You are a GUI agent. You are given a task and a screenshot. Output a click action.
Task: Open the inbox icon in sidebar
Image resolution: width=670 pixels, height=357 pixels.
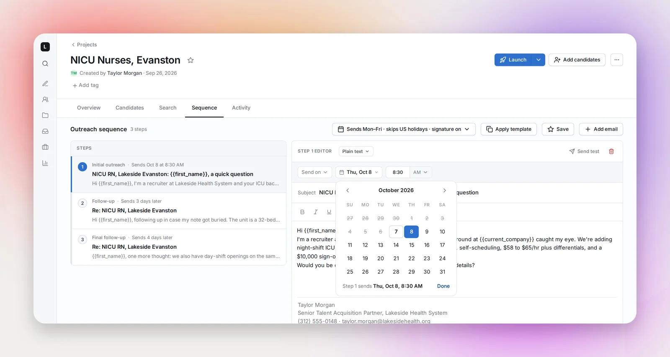click(45, 131)
